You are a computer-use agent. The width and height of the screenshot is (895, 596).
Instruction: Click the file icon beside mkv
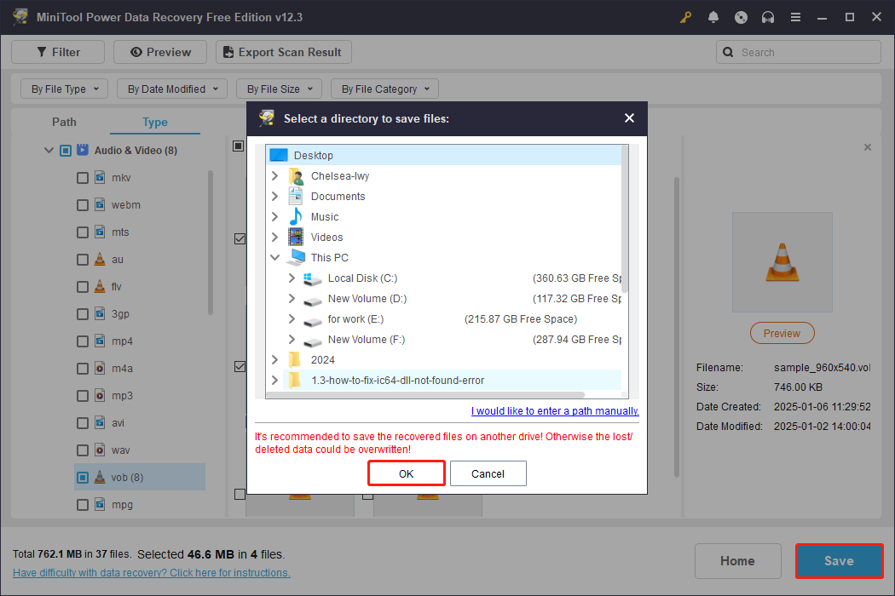[x=100, y=177]
